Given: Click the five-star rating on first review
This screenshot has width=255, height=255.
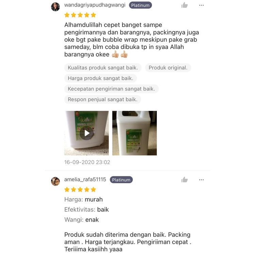Looking at the screenshot, I should point(80,15).
